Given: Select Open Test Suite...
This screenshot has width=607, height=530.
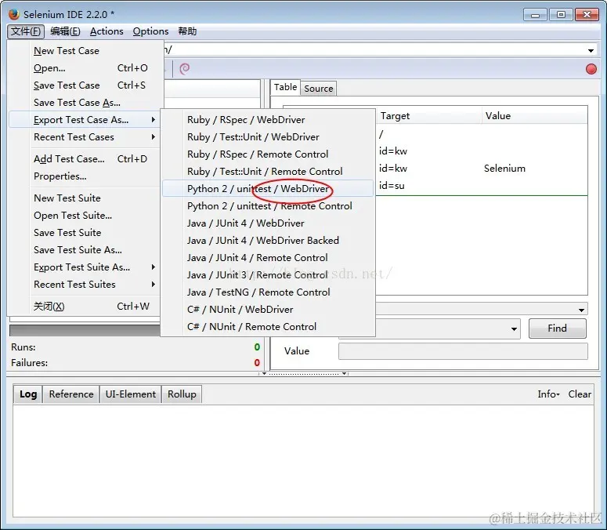Looking at the screenshot, I should (85, 216).
